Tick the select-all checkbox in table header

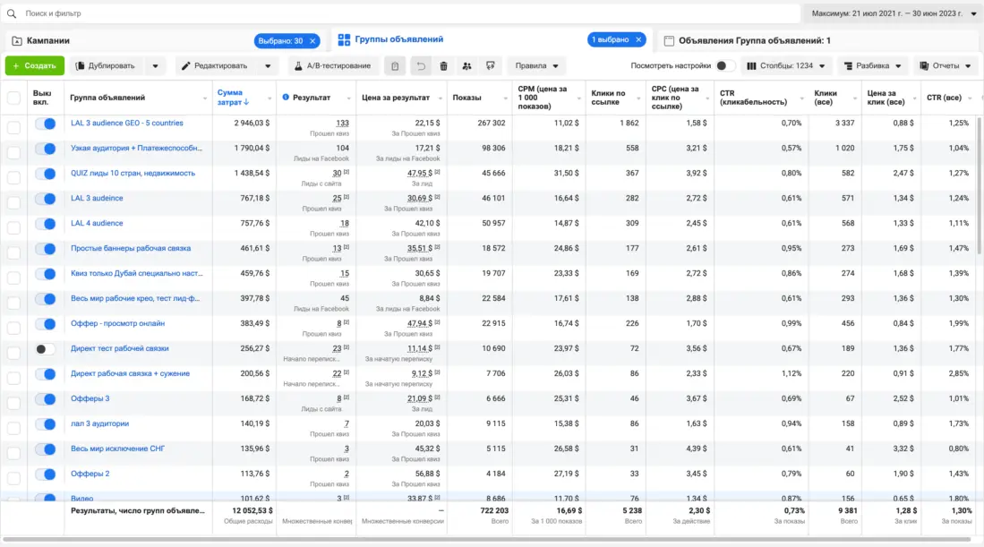13,98
